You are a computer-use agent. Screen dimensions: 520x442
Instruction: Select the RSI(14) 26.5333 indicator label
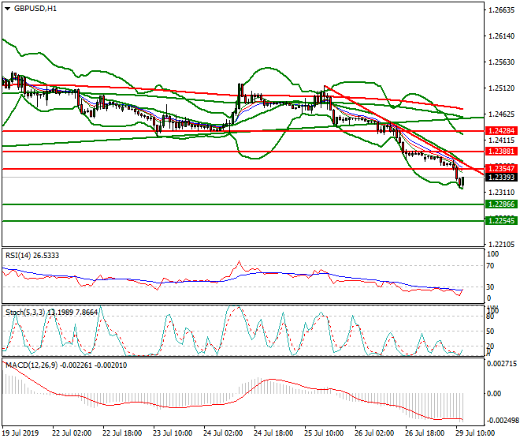(x=32, y=256)
